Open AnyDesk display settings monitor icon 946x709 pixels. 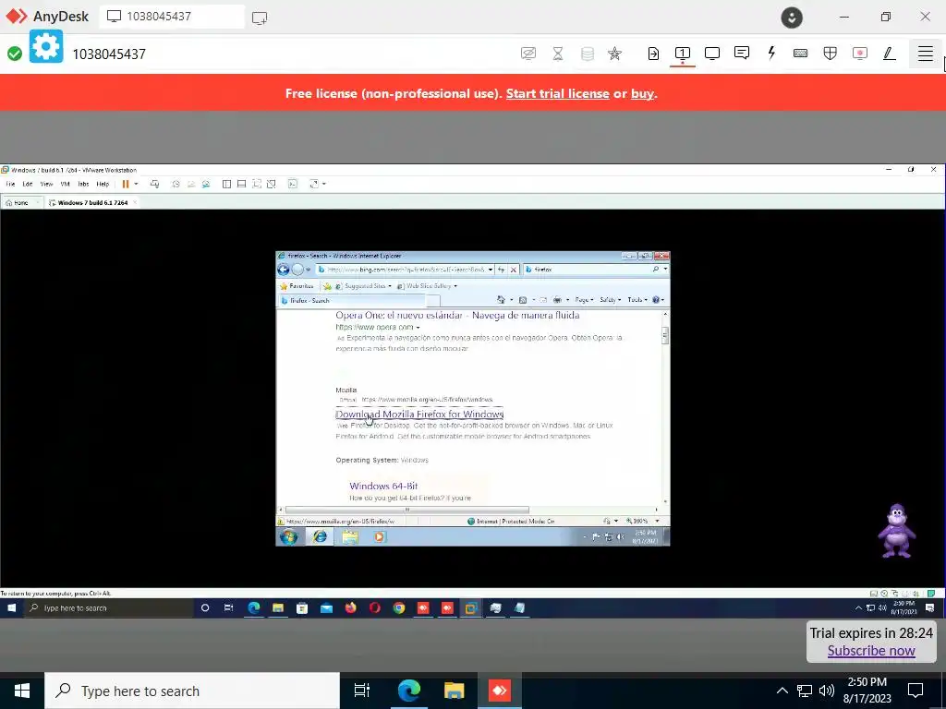pos(712,53)
